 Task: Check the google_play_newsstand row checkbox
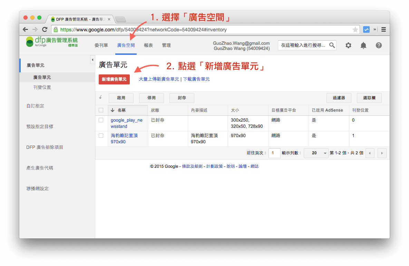[101, 120]
